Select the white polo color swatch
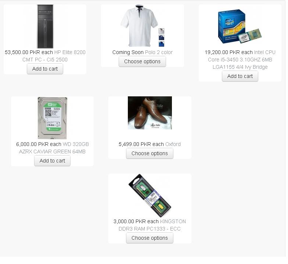 pyautogui.click(x=162, y=31)
